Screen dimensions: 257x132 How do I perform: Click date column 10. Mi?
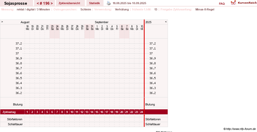pyautogui.click(x=142, y=28)
